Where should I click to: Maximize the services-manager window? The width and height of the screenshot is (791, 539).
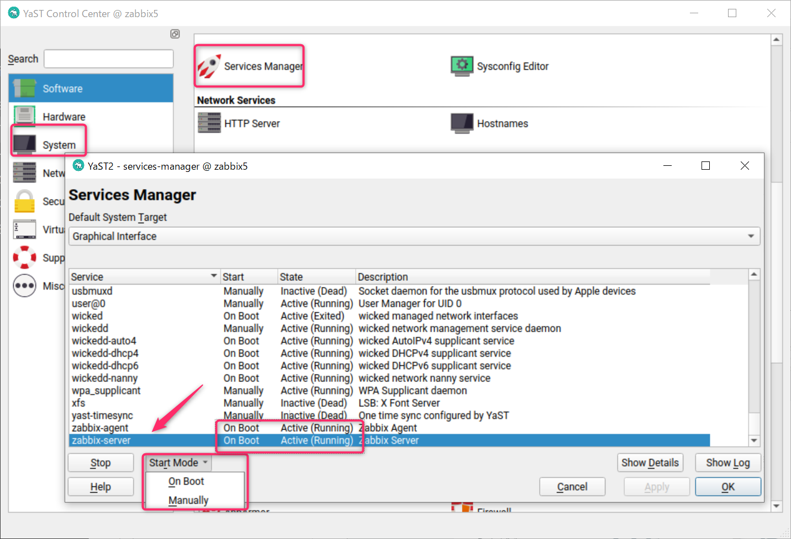point(705,165)
